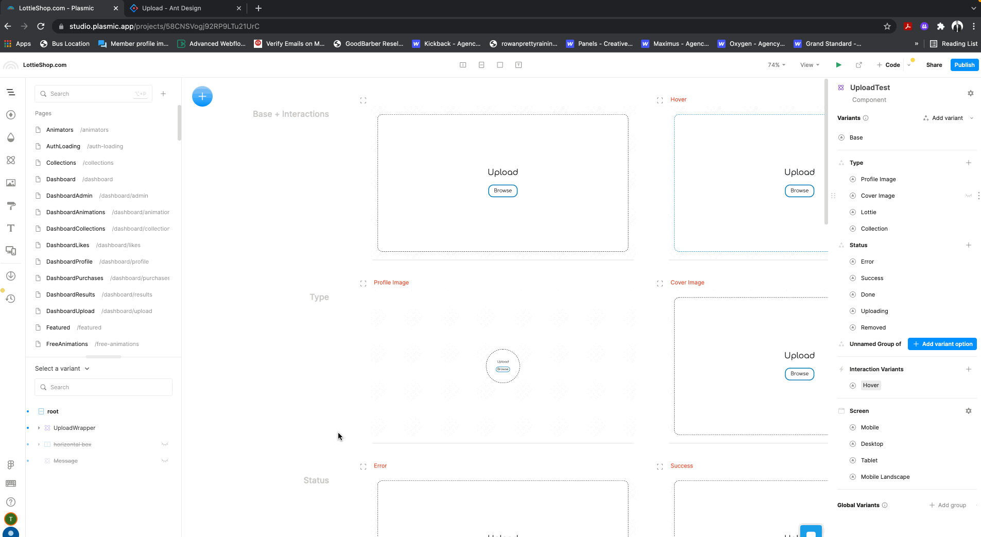Open help question mark icon

point(11,502)
